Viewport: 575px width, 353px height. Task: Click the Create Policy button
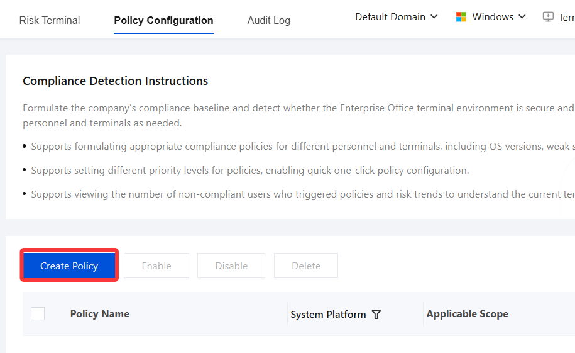point(69,266)
